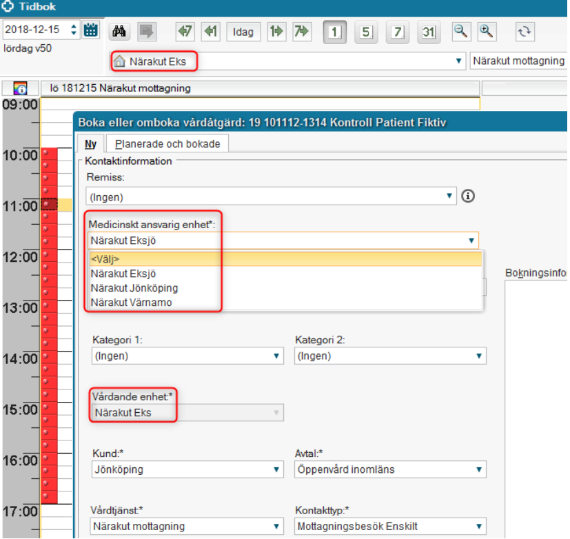
Task: Expand the Kund dropdown showing Jönköping
Action: [x=187, y=469]
